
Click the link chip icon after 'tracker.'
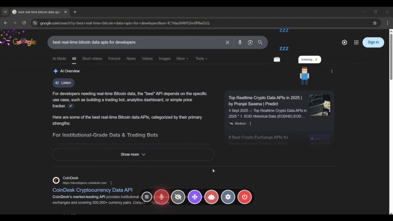(x=71, y=106)
